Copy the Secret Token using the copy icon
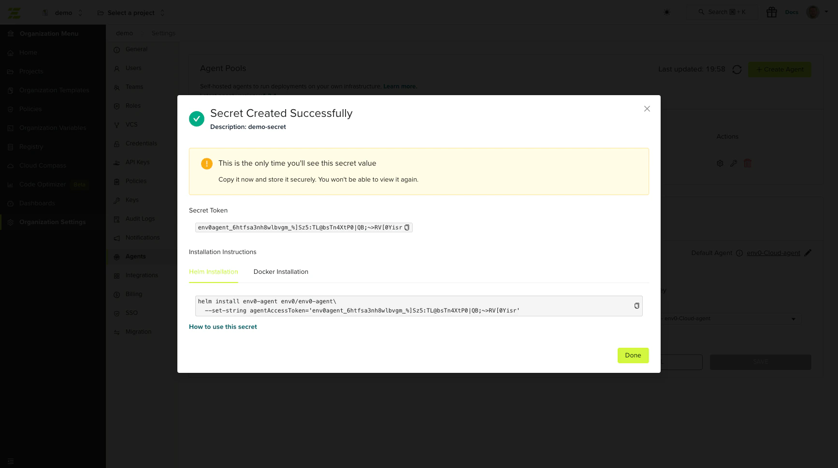 point(407,227)
